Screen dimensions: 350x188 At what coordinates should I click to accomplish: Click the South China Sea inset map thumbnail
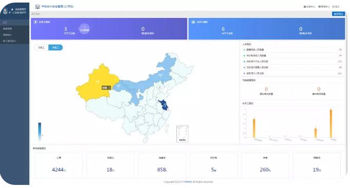point(182,134)
